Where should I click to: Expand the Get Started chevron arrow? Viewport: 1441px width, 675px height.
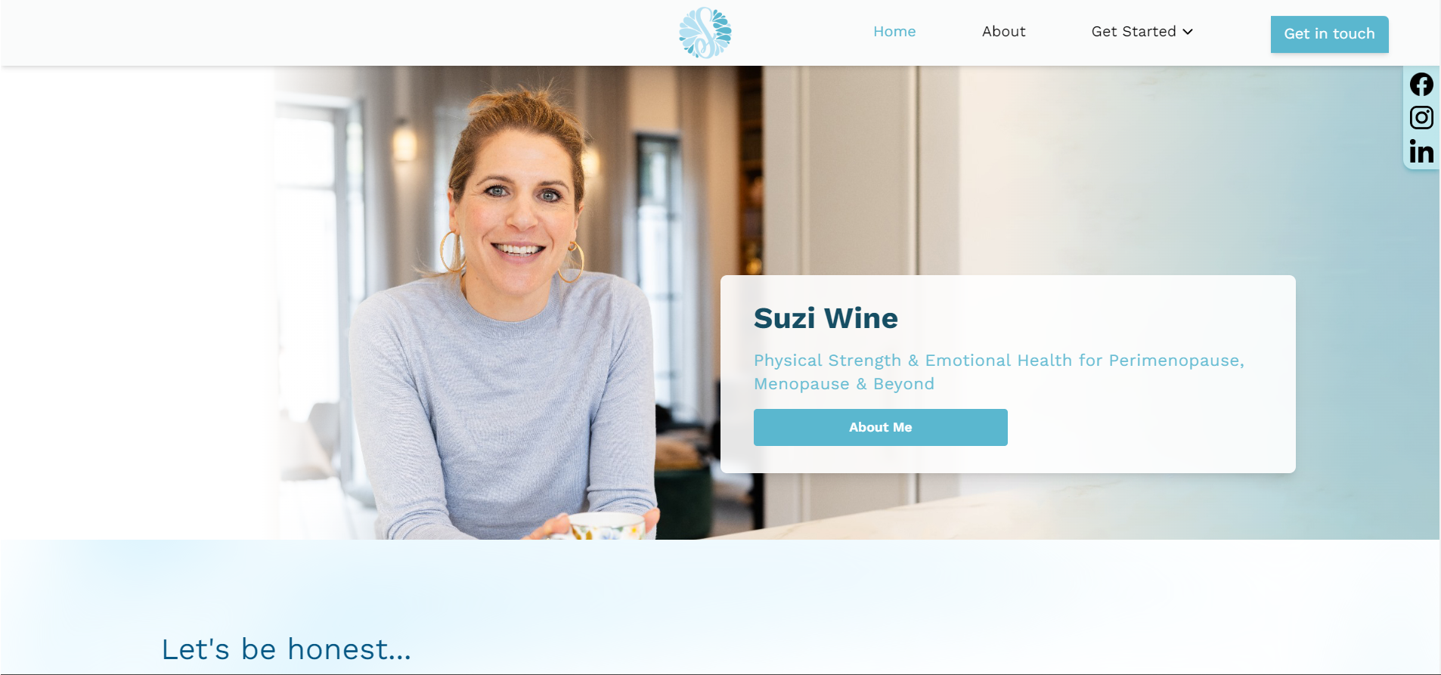click(1188, 32)
